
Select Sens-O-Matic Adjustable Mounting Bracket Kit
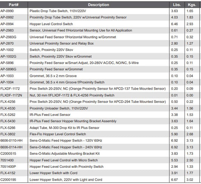point(64,154)
